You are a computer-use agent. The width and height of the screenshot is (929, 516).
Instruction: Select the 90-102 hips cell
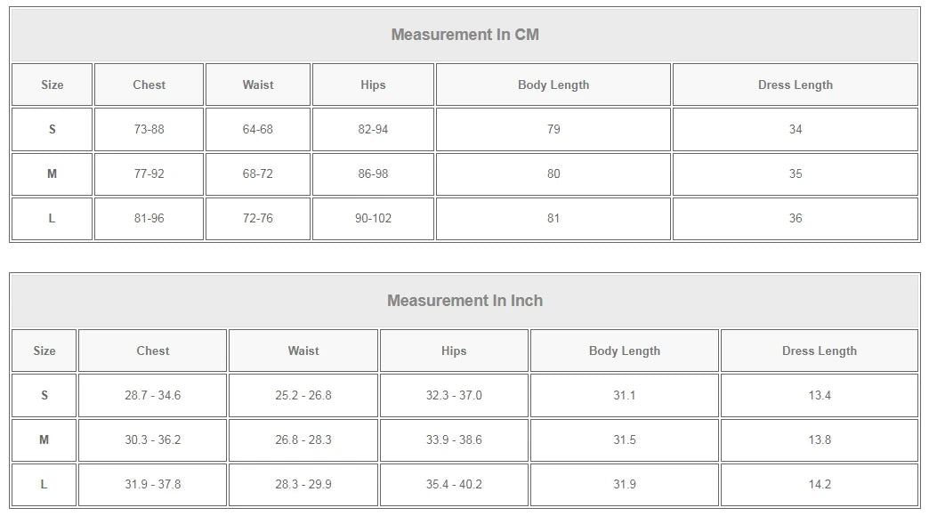coord(373,218)
